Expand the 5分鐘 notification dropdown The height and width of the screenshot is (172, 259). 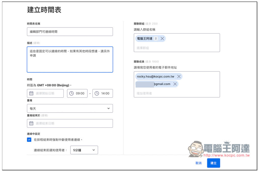pyautogui.click(x=84, y=150)
